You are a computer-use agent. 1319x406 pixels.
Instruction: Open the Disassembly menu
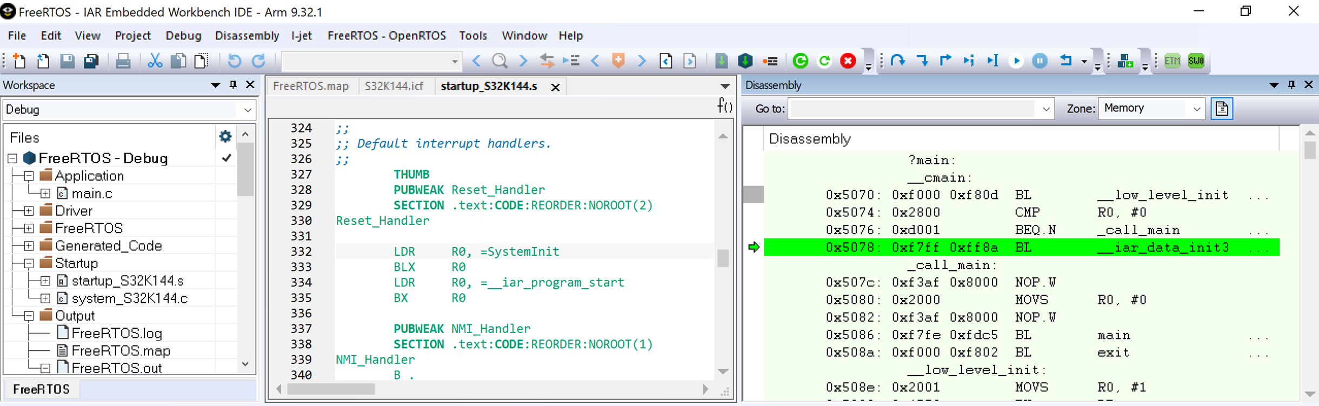pyautogui.click(x=247, y=36)
